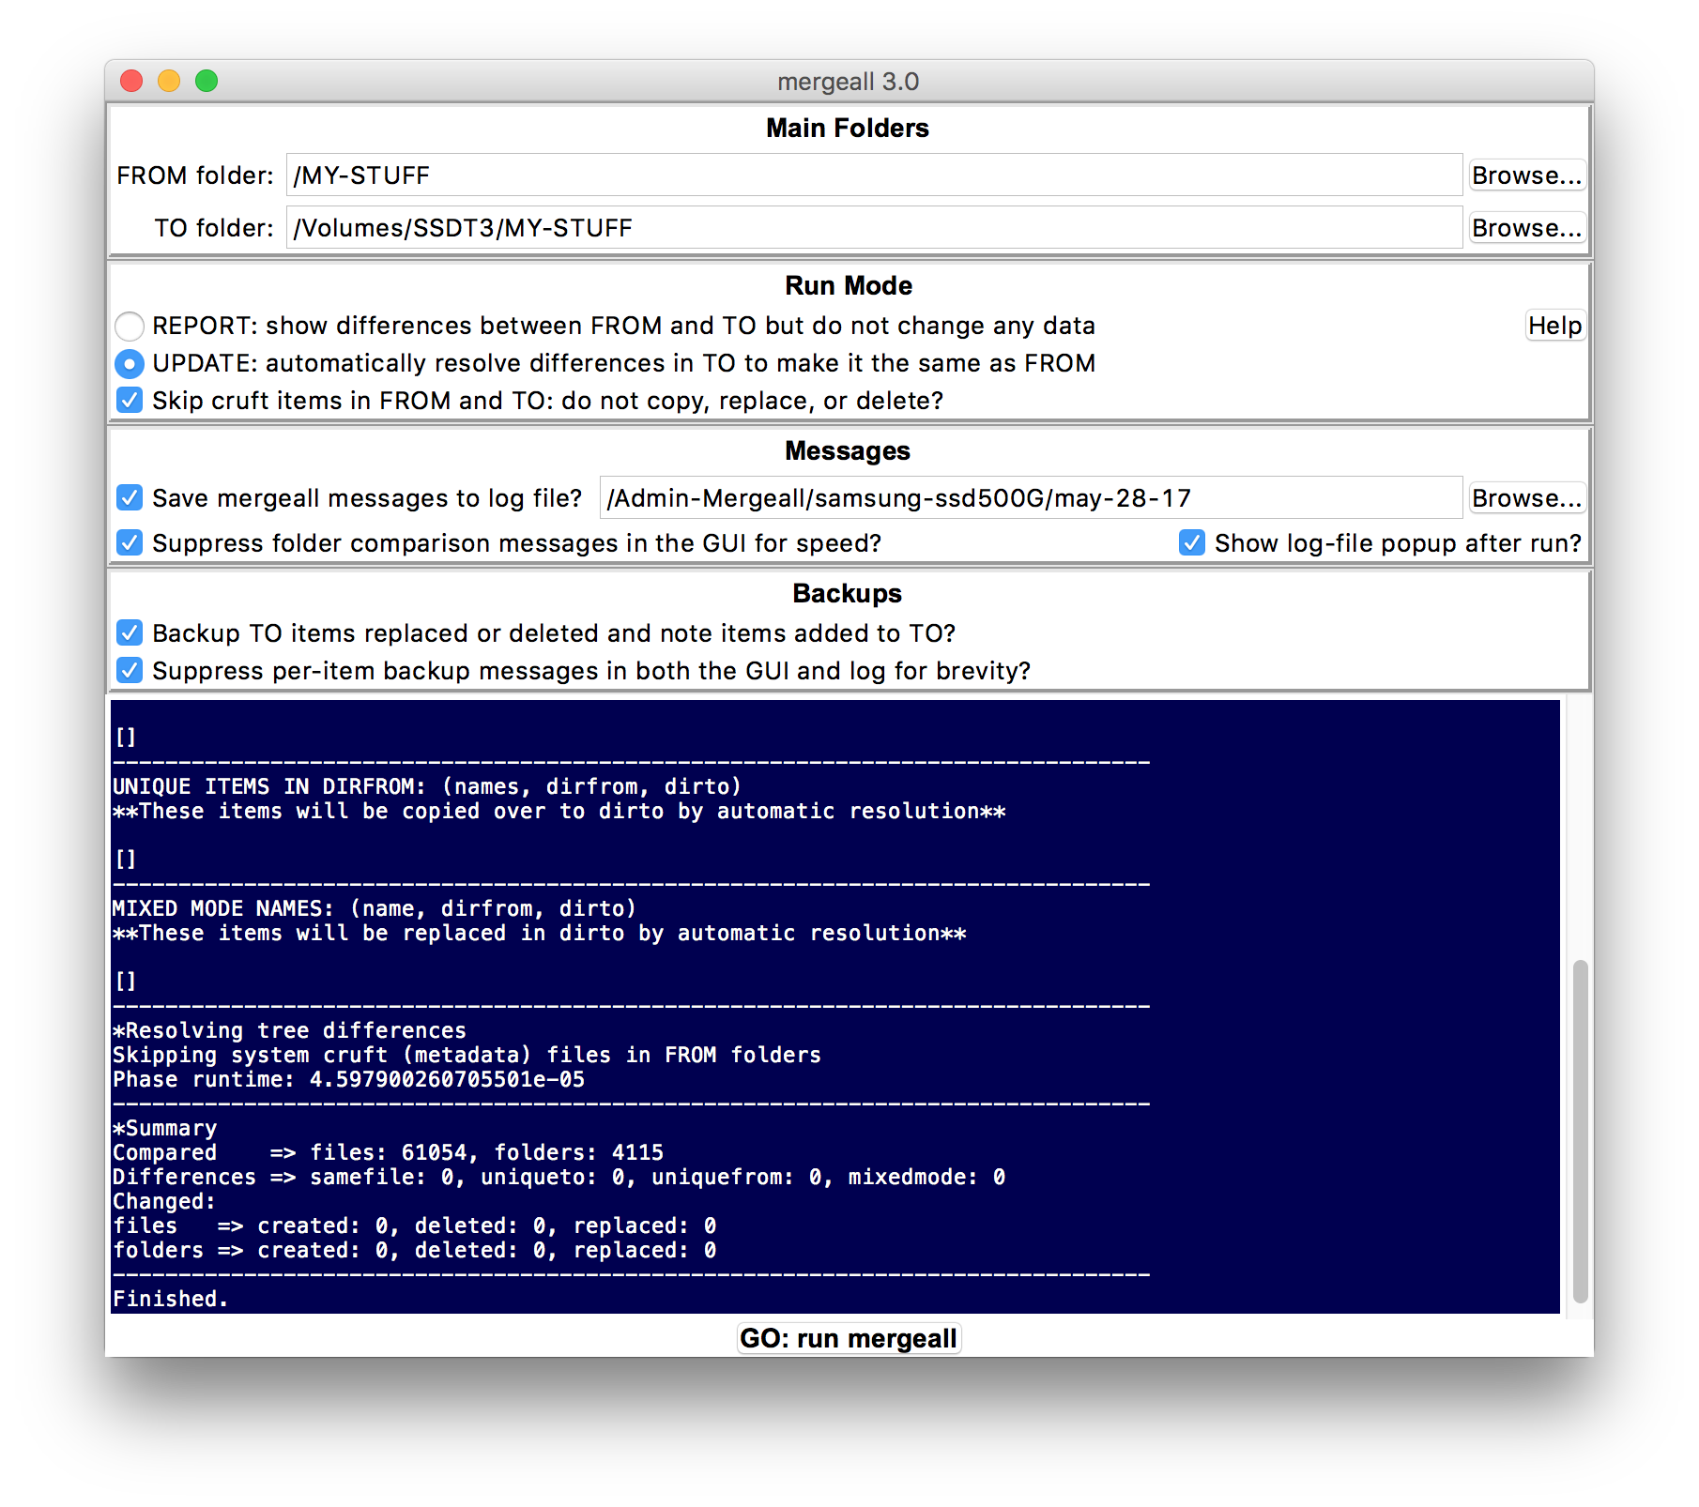Browse for the FROM folder

(1527, 175)
